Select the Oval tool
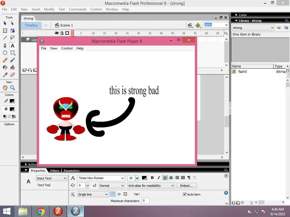The height and width of the screenshot is (217, 290). (5, 53)
